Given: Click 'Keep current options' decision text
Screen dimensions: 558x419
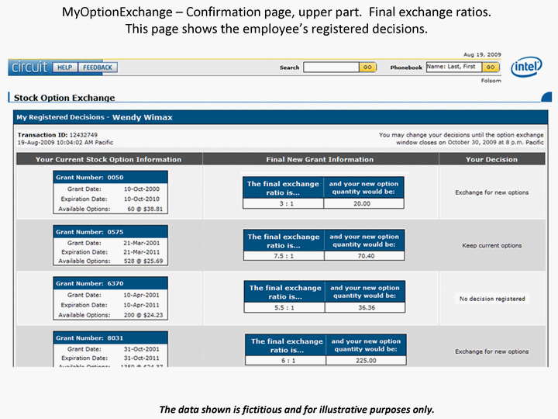Looking at the screenshot, I should 492,245.
